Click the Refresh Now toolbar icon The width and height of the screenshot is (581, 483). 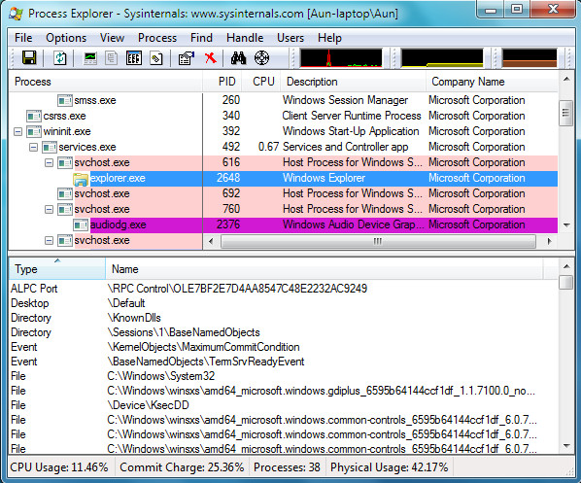[x=60, y=58]
